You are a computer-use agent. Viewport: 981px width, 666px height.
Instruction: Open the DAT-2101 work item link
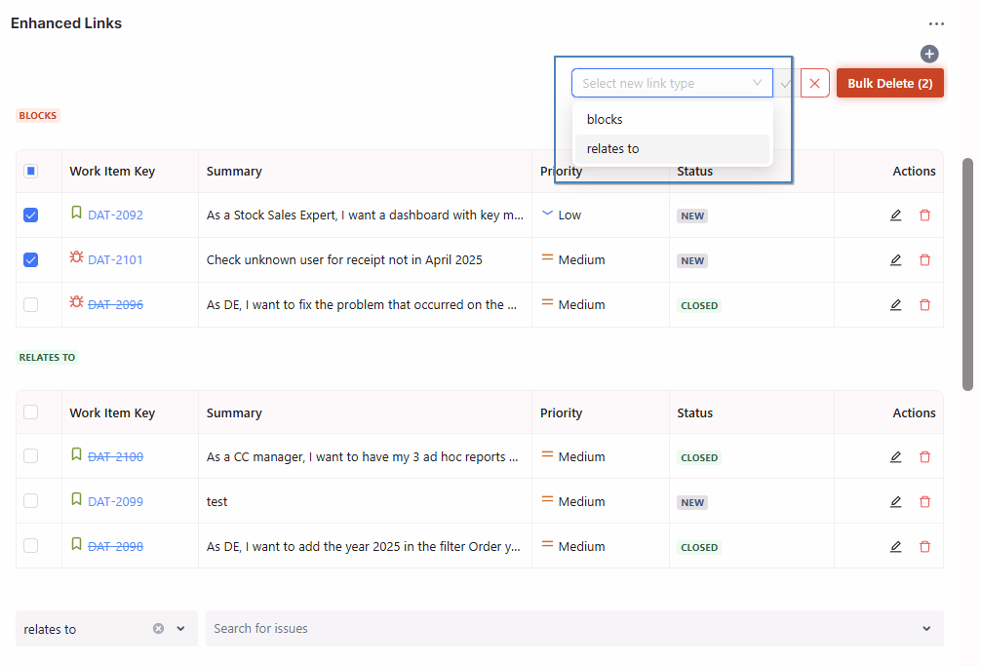pyautogui.click(x=115, y=260)
